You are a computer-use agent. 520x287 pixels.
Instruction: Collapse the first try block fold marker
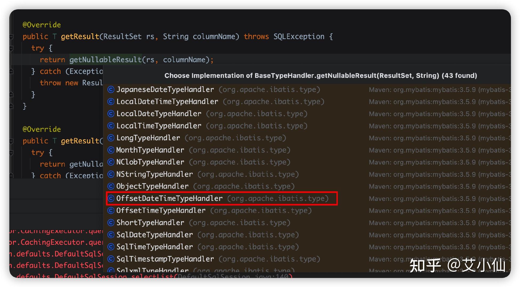click(x=11, y=48)
